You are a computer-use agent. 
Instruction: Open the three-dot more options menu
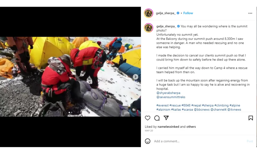coord(250,13)
